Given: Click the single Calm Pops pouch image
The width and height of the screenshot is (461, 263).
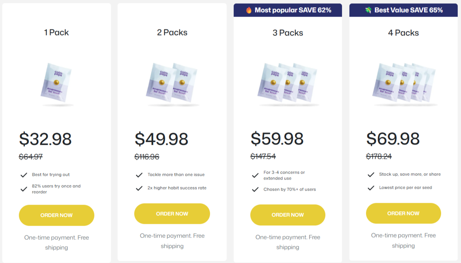Looking at the screenshot, I should tap(56, 83).
